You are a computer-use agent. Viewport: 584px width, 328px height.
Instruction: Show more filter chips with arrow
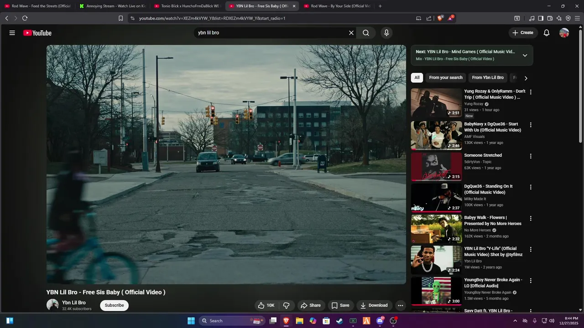[526, 78]
